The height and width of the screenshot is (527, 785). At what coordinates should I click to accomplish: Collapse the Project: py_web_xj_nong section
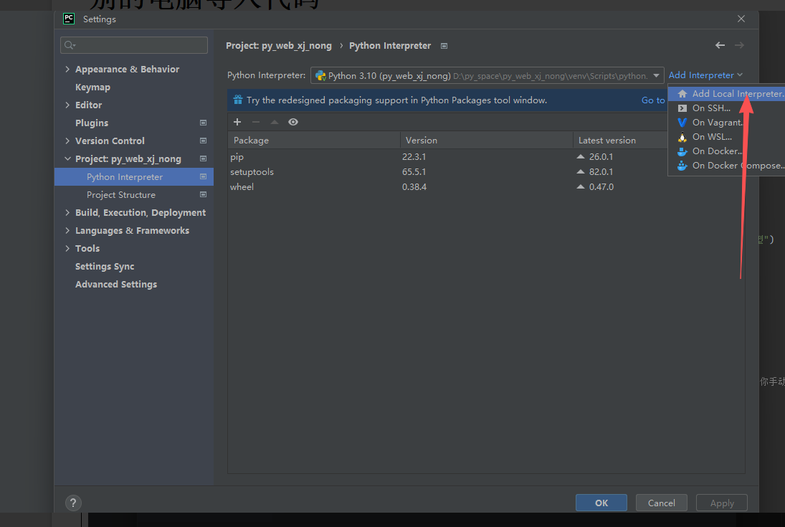pos(67,158)
